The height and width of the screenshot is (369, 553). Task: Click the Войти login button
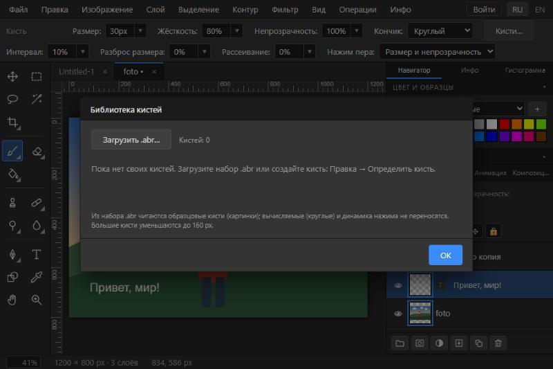[484, 10]
